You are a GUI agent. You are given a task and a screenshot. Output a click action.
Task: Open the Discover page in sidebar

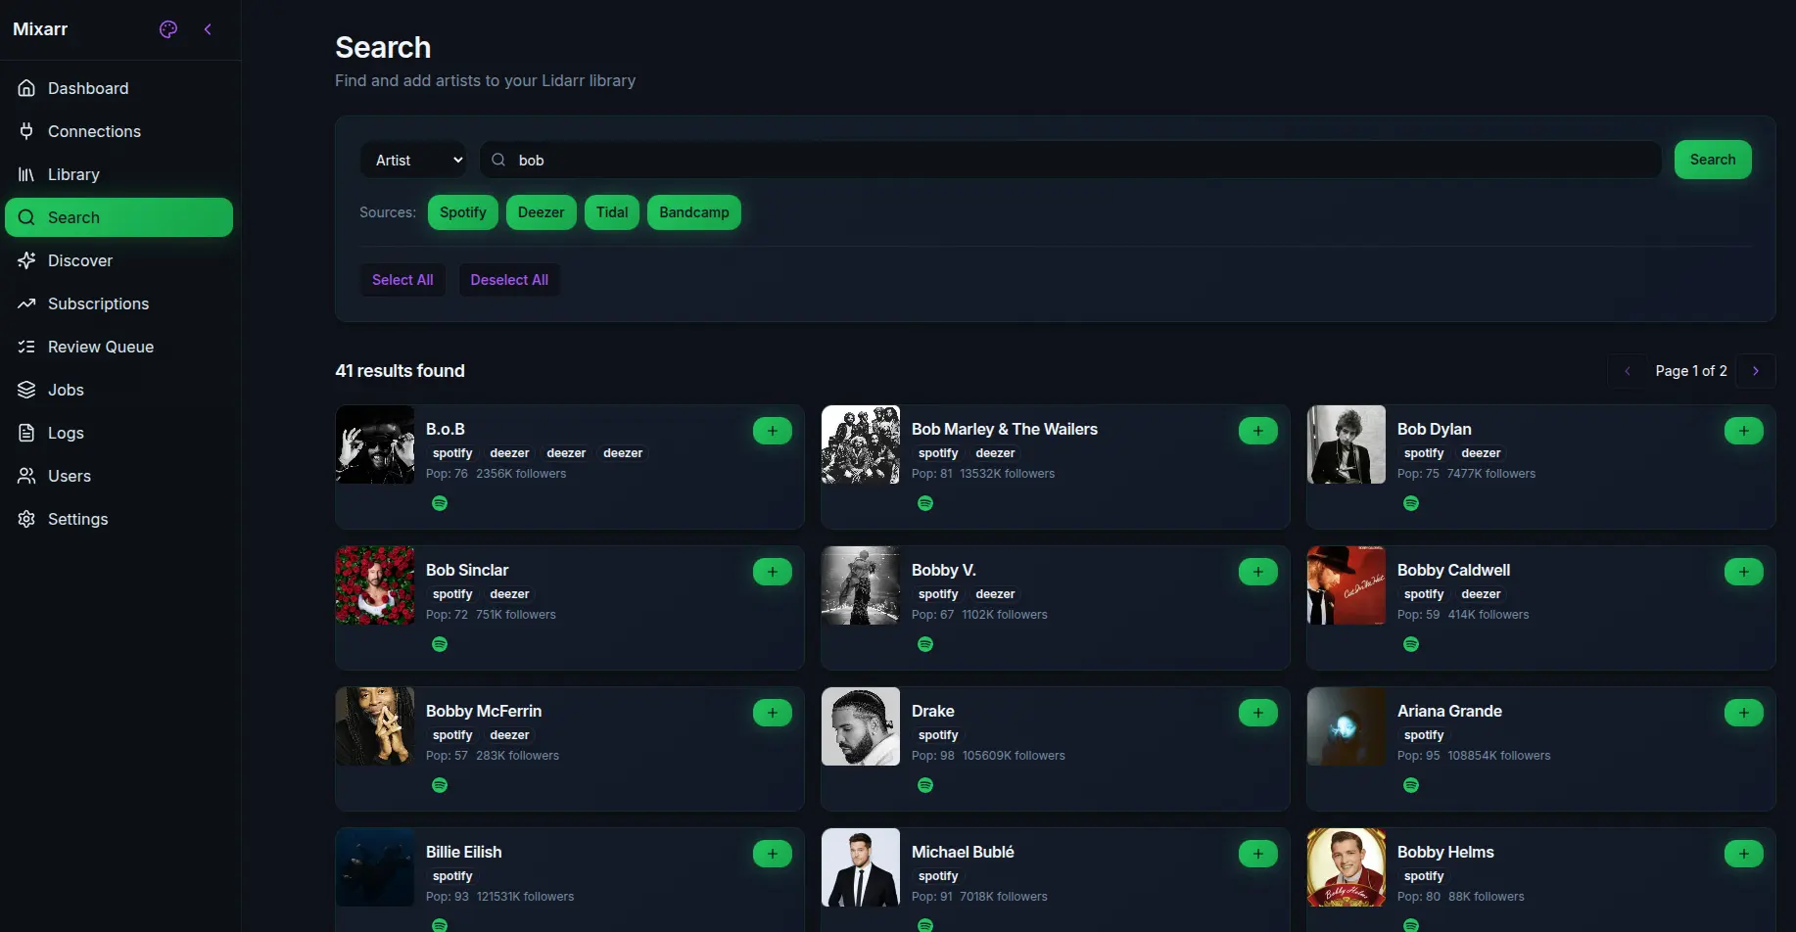tap(80, 260)
